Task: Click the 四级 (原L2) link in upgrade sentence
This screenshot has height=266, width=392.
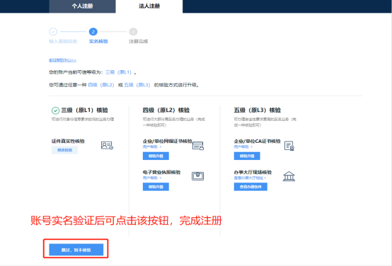Action: (101, 85)
